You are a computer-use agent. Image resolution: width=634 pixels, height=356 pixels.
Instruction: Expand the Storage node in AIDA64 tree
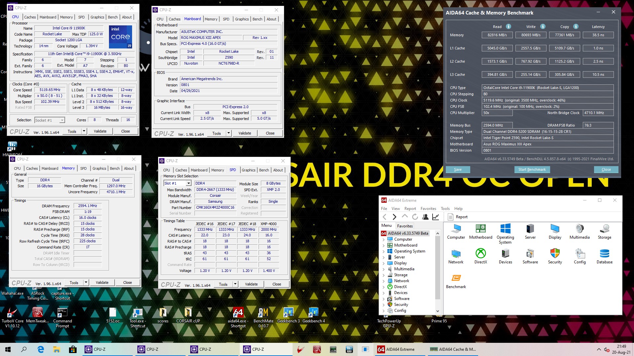click(x=383, y=275)
